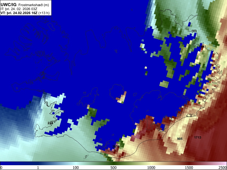Click the map value label '163'

194,31
